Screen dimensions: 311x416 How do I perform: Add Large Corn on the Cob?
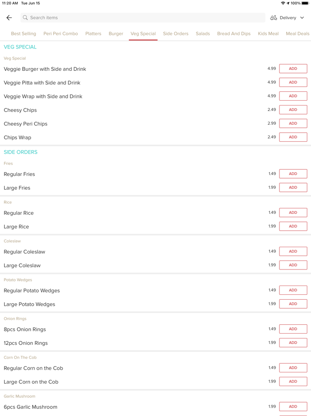coord(293,381)
